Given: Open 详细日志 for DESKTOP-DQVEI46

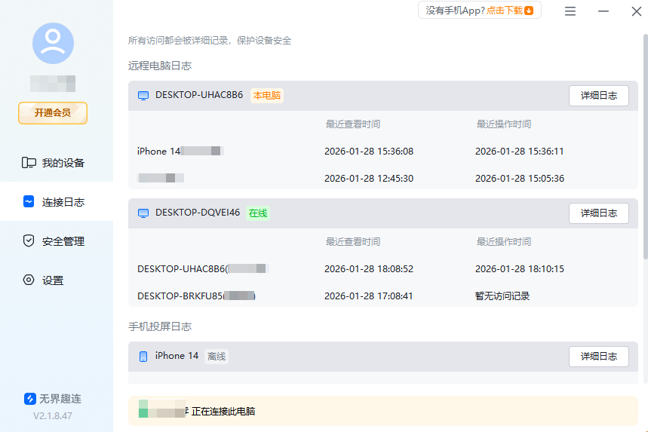Looking at the screenshot, I should (598, 213).
